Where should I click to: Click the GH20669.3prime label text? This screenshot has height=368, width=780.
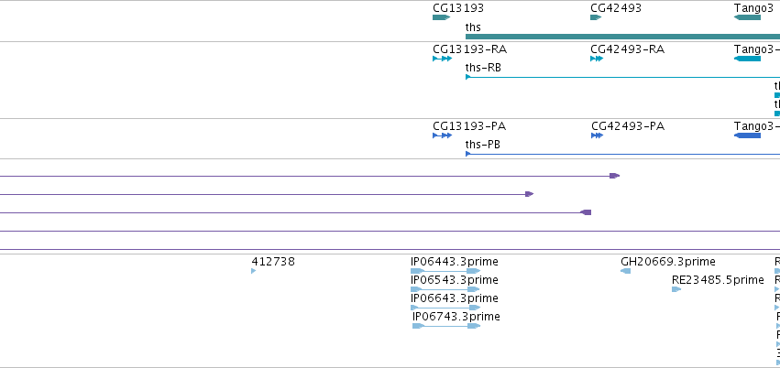(x=668, y=262)
